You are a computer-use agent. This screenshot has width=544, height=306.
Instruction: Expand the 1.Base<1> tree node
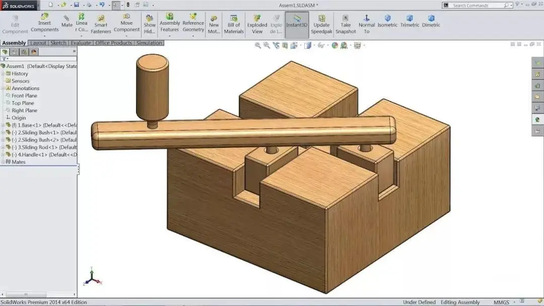coord(3,125)
